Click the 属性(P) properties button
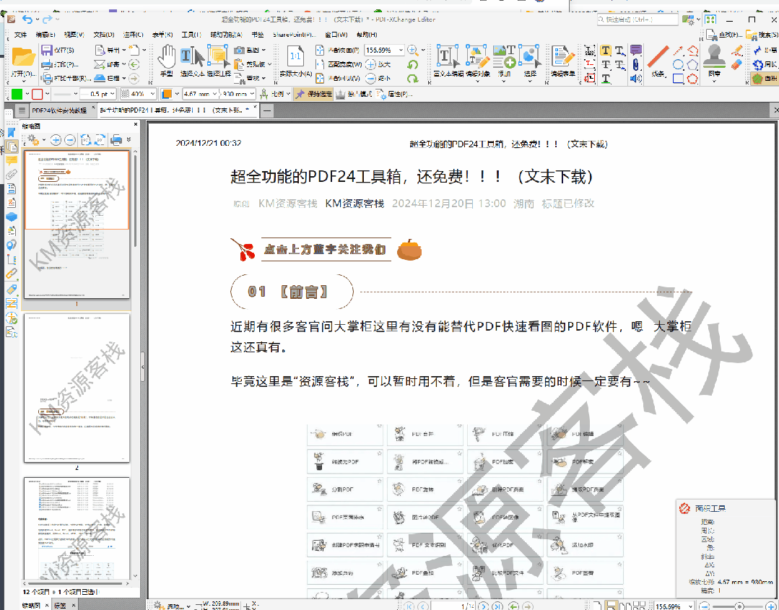 coord(395,94)
